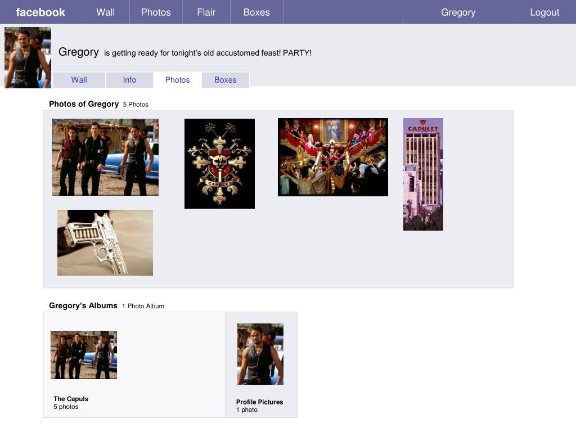Click '5 photos' under The Capuls
The height and width of the screenshot is (432, 576).
(66, 407)
